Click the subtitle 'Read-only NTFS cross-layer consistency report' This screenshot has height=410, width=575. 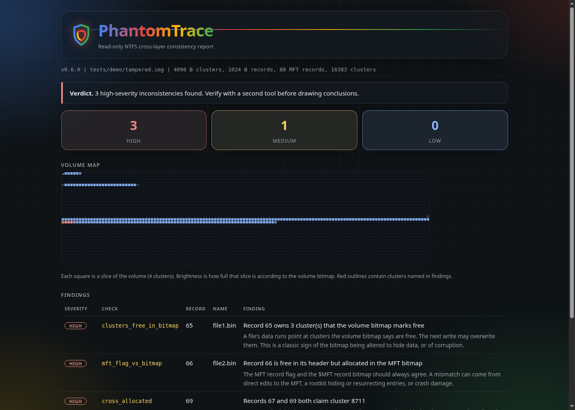click(x=156, y=47)
